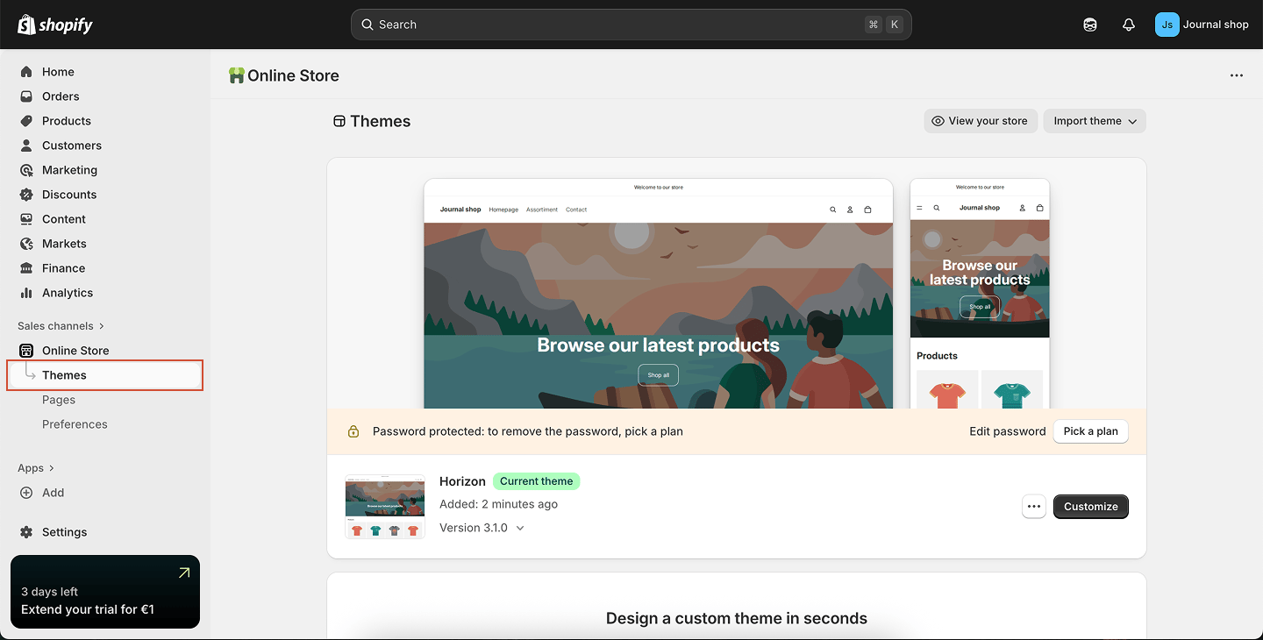Click the search magnifier icon

point(367,25)
